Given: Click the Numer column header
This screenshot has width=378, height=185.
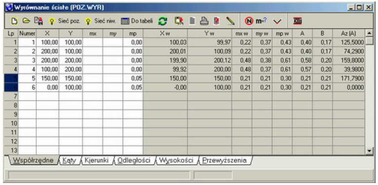Looking at the screenshot, I should (27, 34).
